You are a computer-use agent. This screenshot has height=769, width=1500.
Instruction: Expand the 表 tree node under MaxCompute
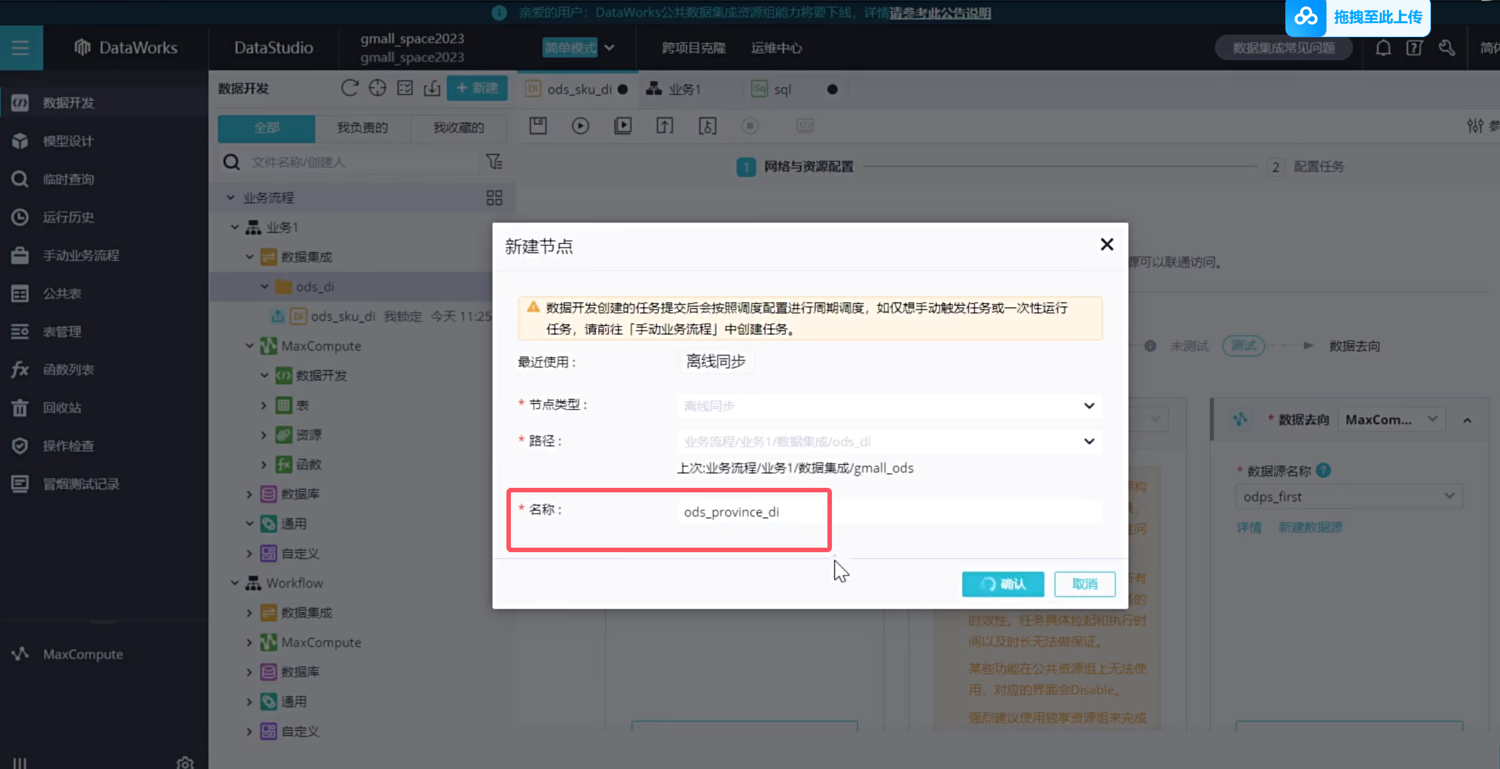264,405
